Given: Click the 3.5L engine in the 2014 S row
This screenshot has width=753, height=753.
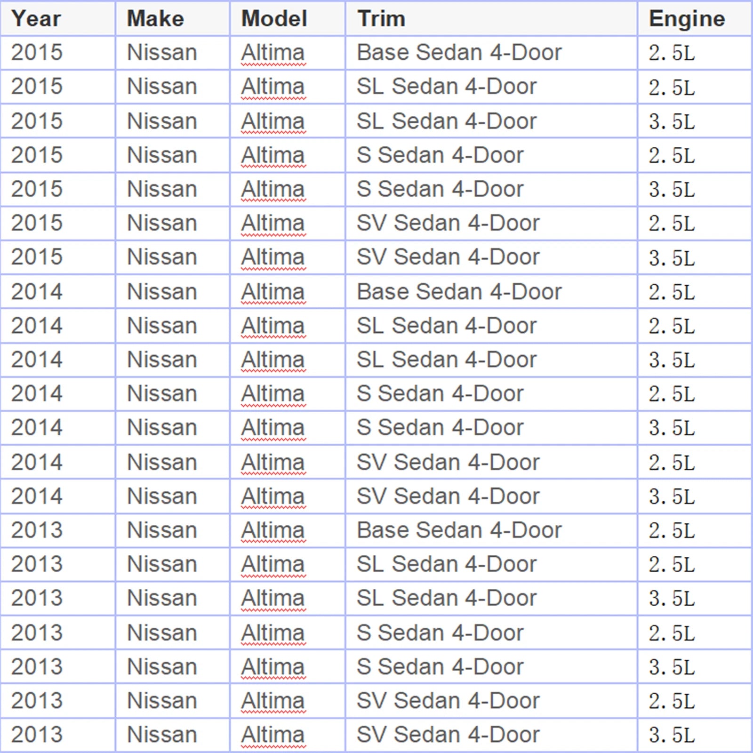Looking at the screenshot, I should [672, 429].
